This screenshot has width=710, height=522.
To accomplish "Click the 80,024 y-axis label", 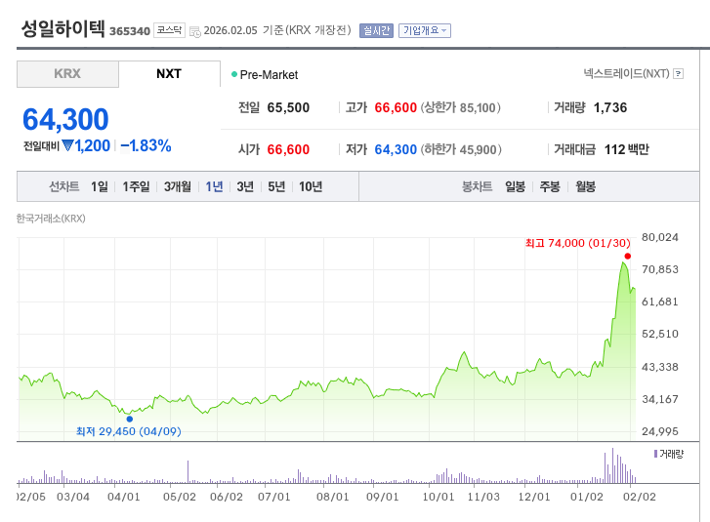I will 660,237.
